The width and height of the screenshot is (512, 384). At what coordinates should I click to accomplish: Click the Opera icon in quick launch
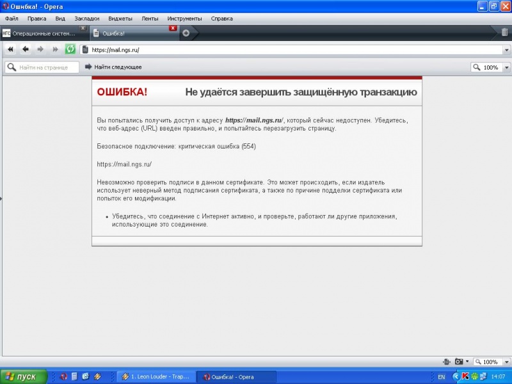[63, 377]
